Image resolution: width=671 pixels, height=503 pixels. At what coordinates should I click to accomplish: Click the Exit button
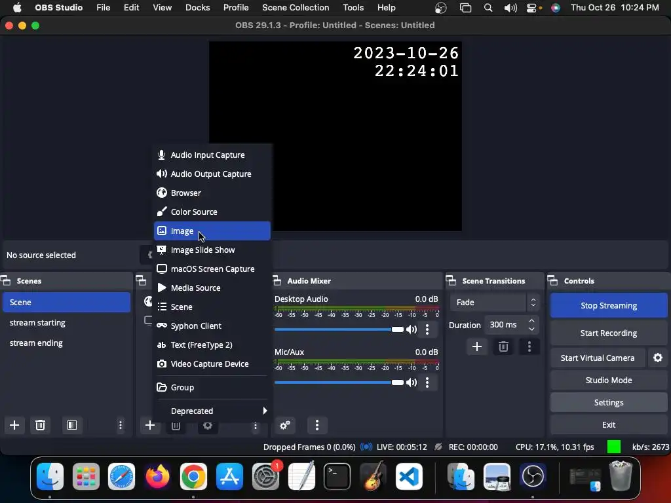click(609, 424)
